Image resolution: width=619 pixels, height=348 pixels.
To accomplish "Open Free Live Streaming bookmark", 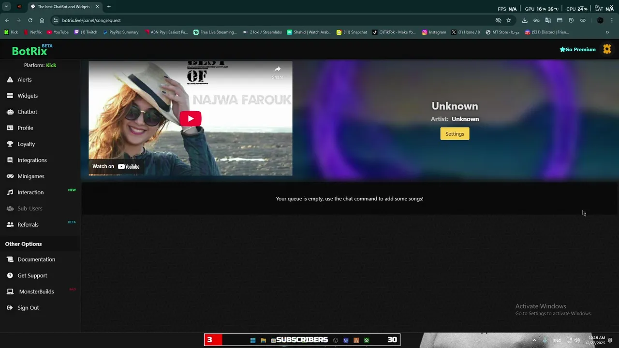I will coord(215,32).
